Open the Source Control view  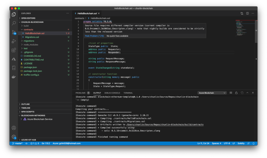[14, 32]
